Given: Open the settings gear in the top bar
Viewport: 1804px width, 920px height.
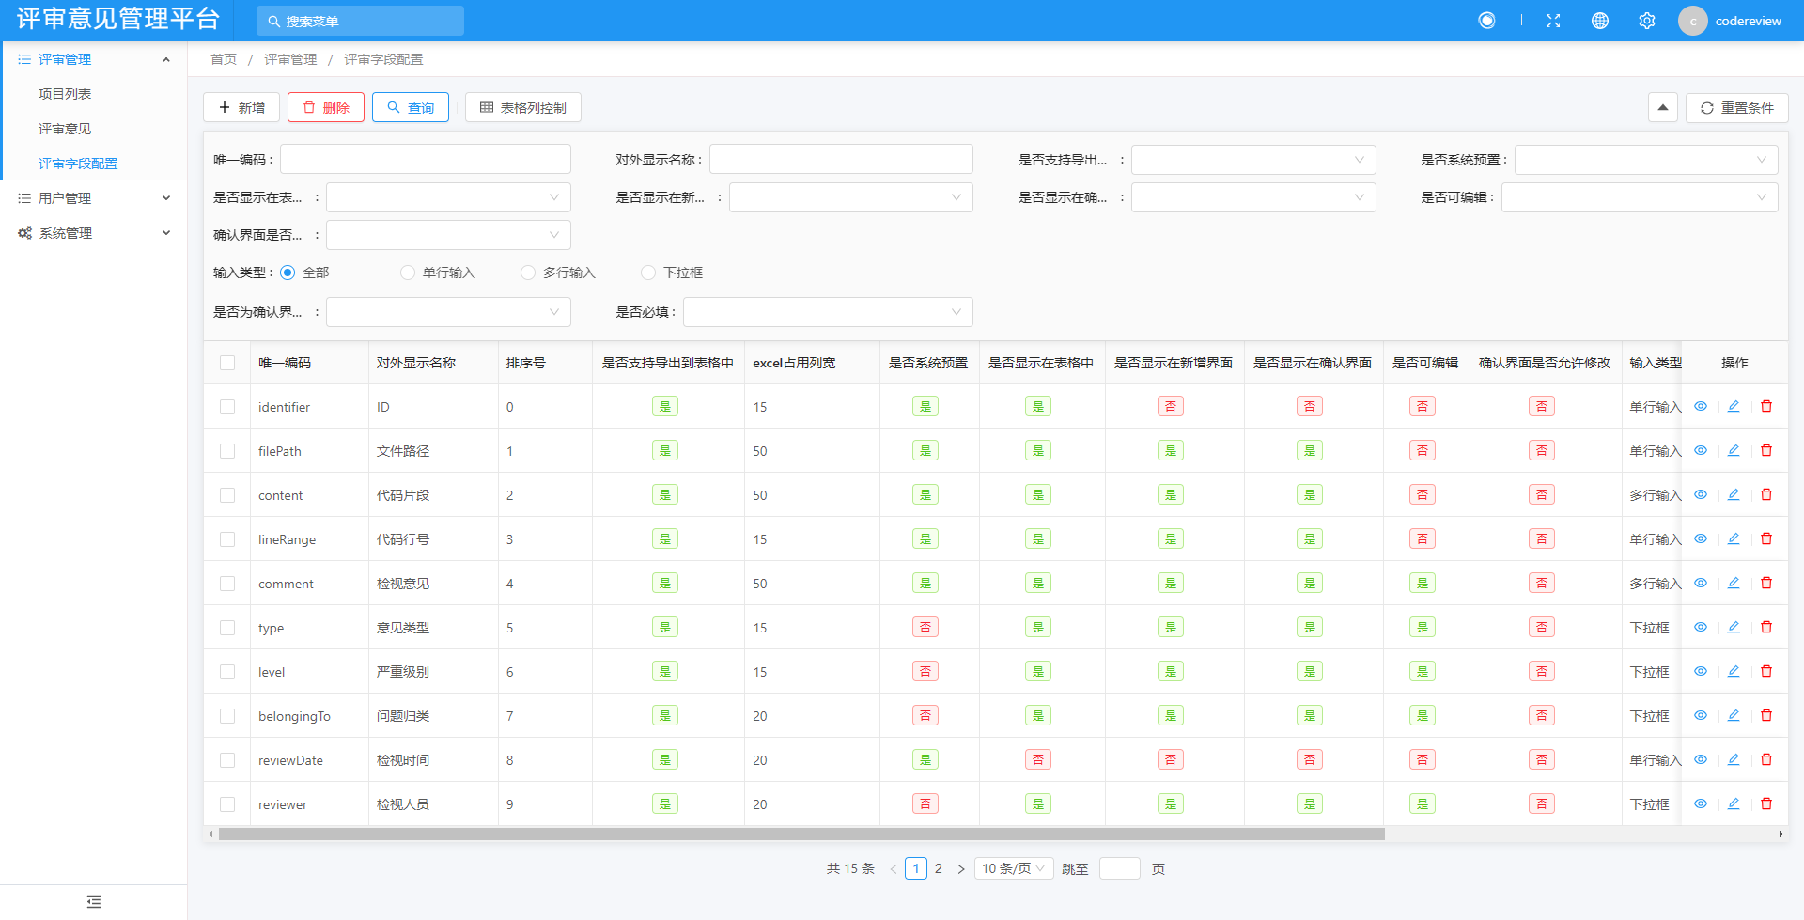Looking at the screenshot, I should [x=1646, y=20].
